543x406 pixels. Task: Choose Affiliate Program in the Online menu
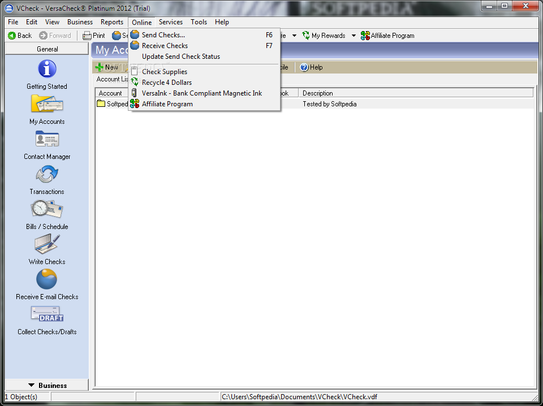204,104
